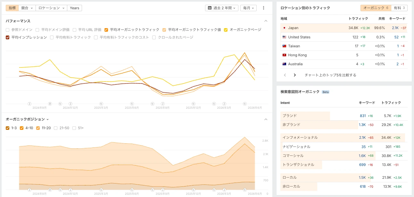Click the G marker above 2025年6月 in Performance chart
This screenshot has width=414, height=197.
132,104
